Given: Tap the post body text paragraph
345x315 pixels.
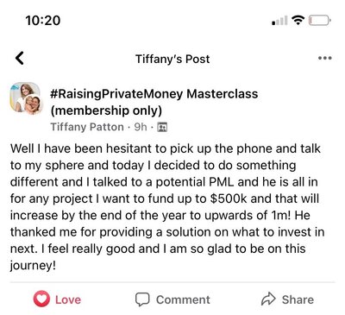Looking at the screenshot, I should [167, 207].
